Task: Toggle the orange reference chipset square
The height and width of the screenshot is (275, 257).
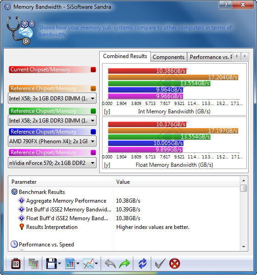Action: tap(93, 88)
